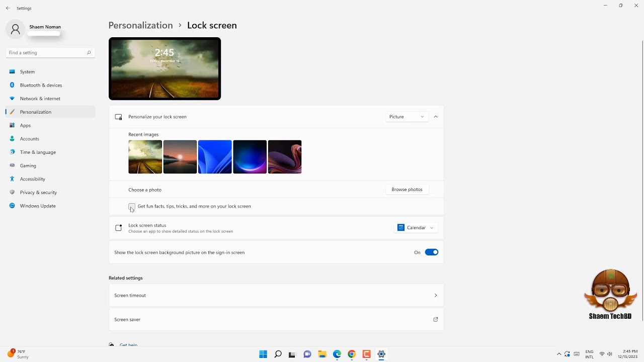644x362 pixels.
Task: Go to Bluetooth & devices page
Action: tap(50, 85)
